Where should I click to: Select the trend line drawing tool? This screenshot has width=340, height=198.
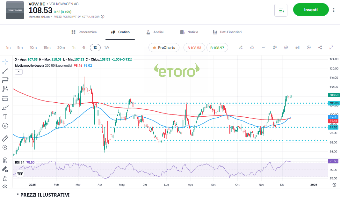click(5, 71)
